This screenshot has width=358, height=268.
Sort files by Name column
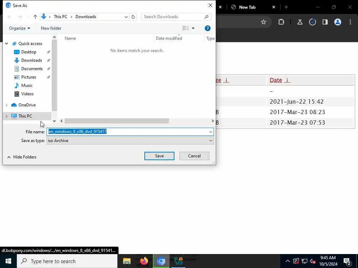(x=70, y=38)
